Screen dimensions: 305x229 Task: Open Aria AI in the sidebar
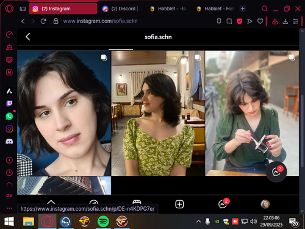click(9, 91)
